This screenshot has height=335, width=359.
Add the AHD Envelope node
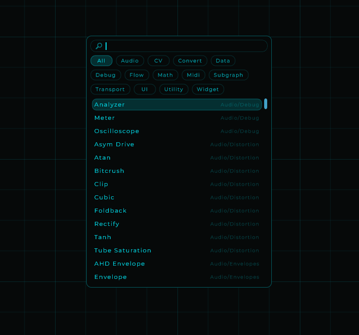[x=177, y=264]
